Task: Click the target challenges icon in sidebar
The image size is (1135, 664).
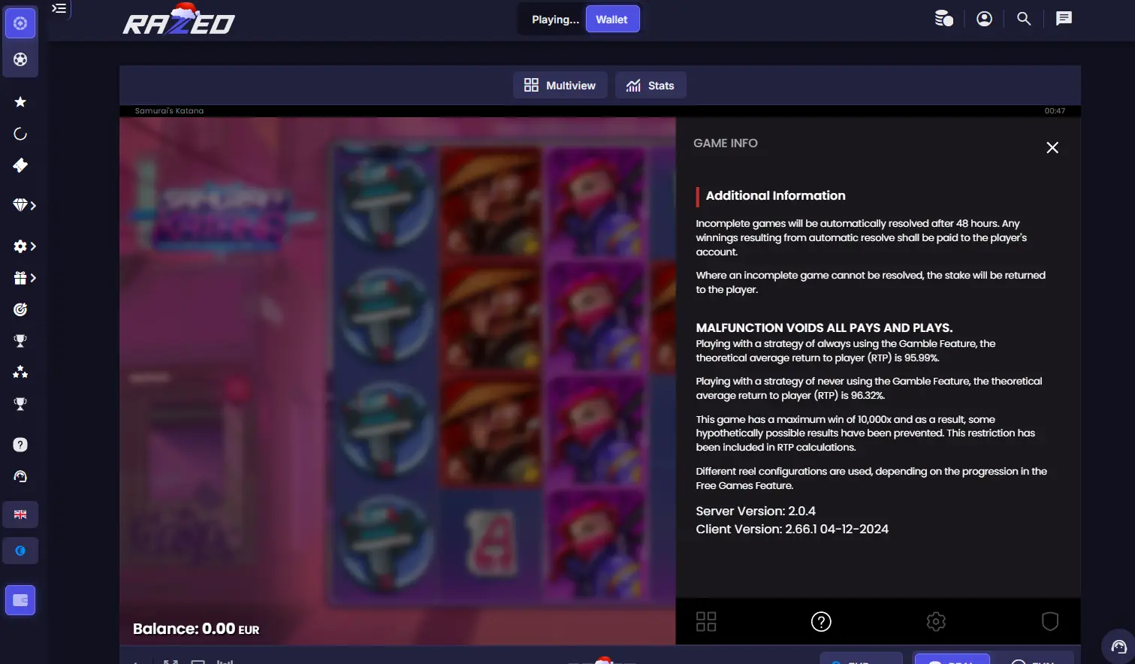Action: point(20,309)
